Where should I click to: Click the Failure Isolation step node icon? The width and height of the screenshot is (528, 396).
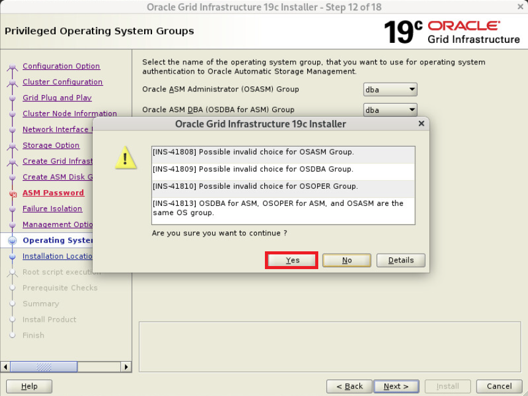click(x=12, y=209)
